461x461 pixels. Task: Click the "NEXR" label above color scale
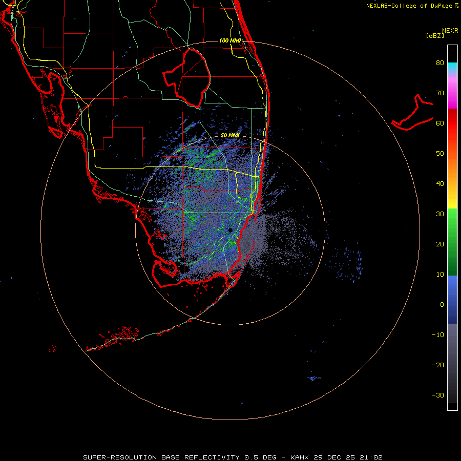[x=450, y=31]
